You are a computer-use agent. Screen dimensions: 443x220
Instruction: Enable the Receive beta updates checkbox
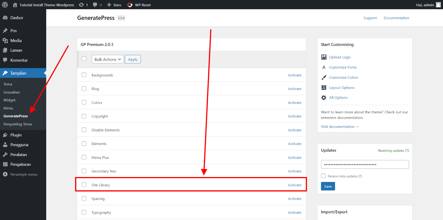(323, 176)
